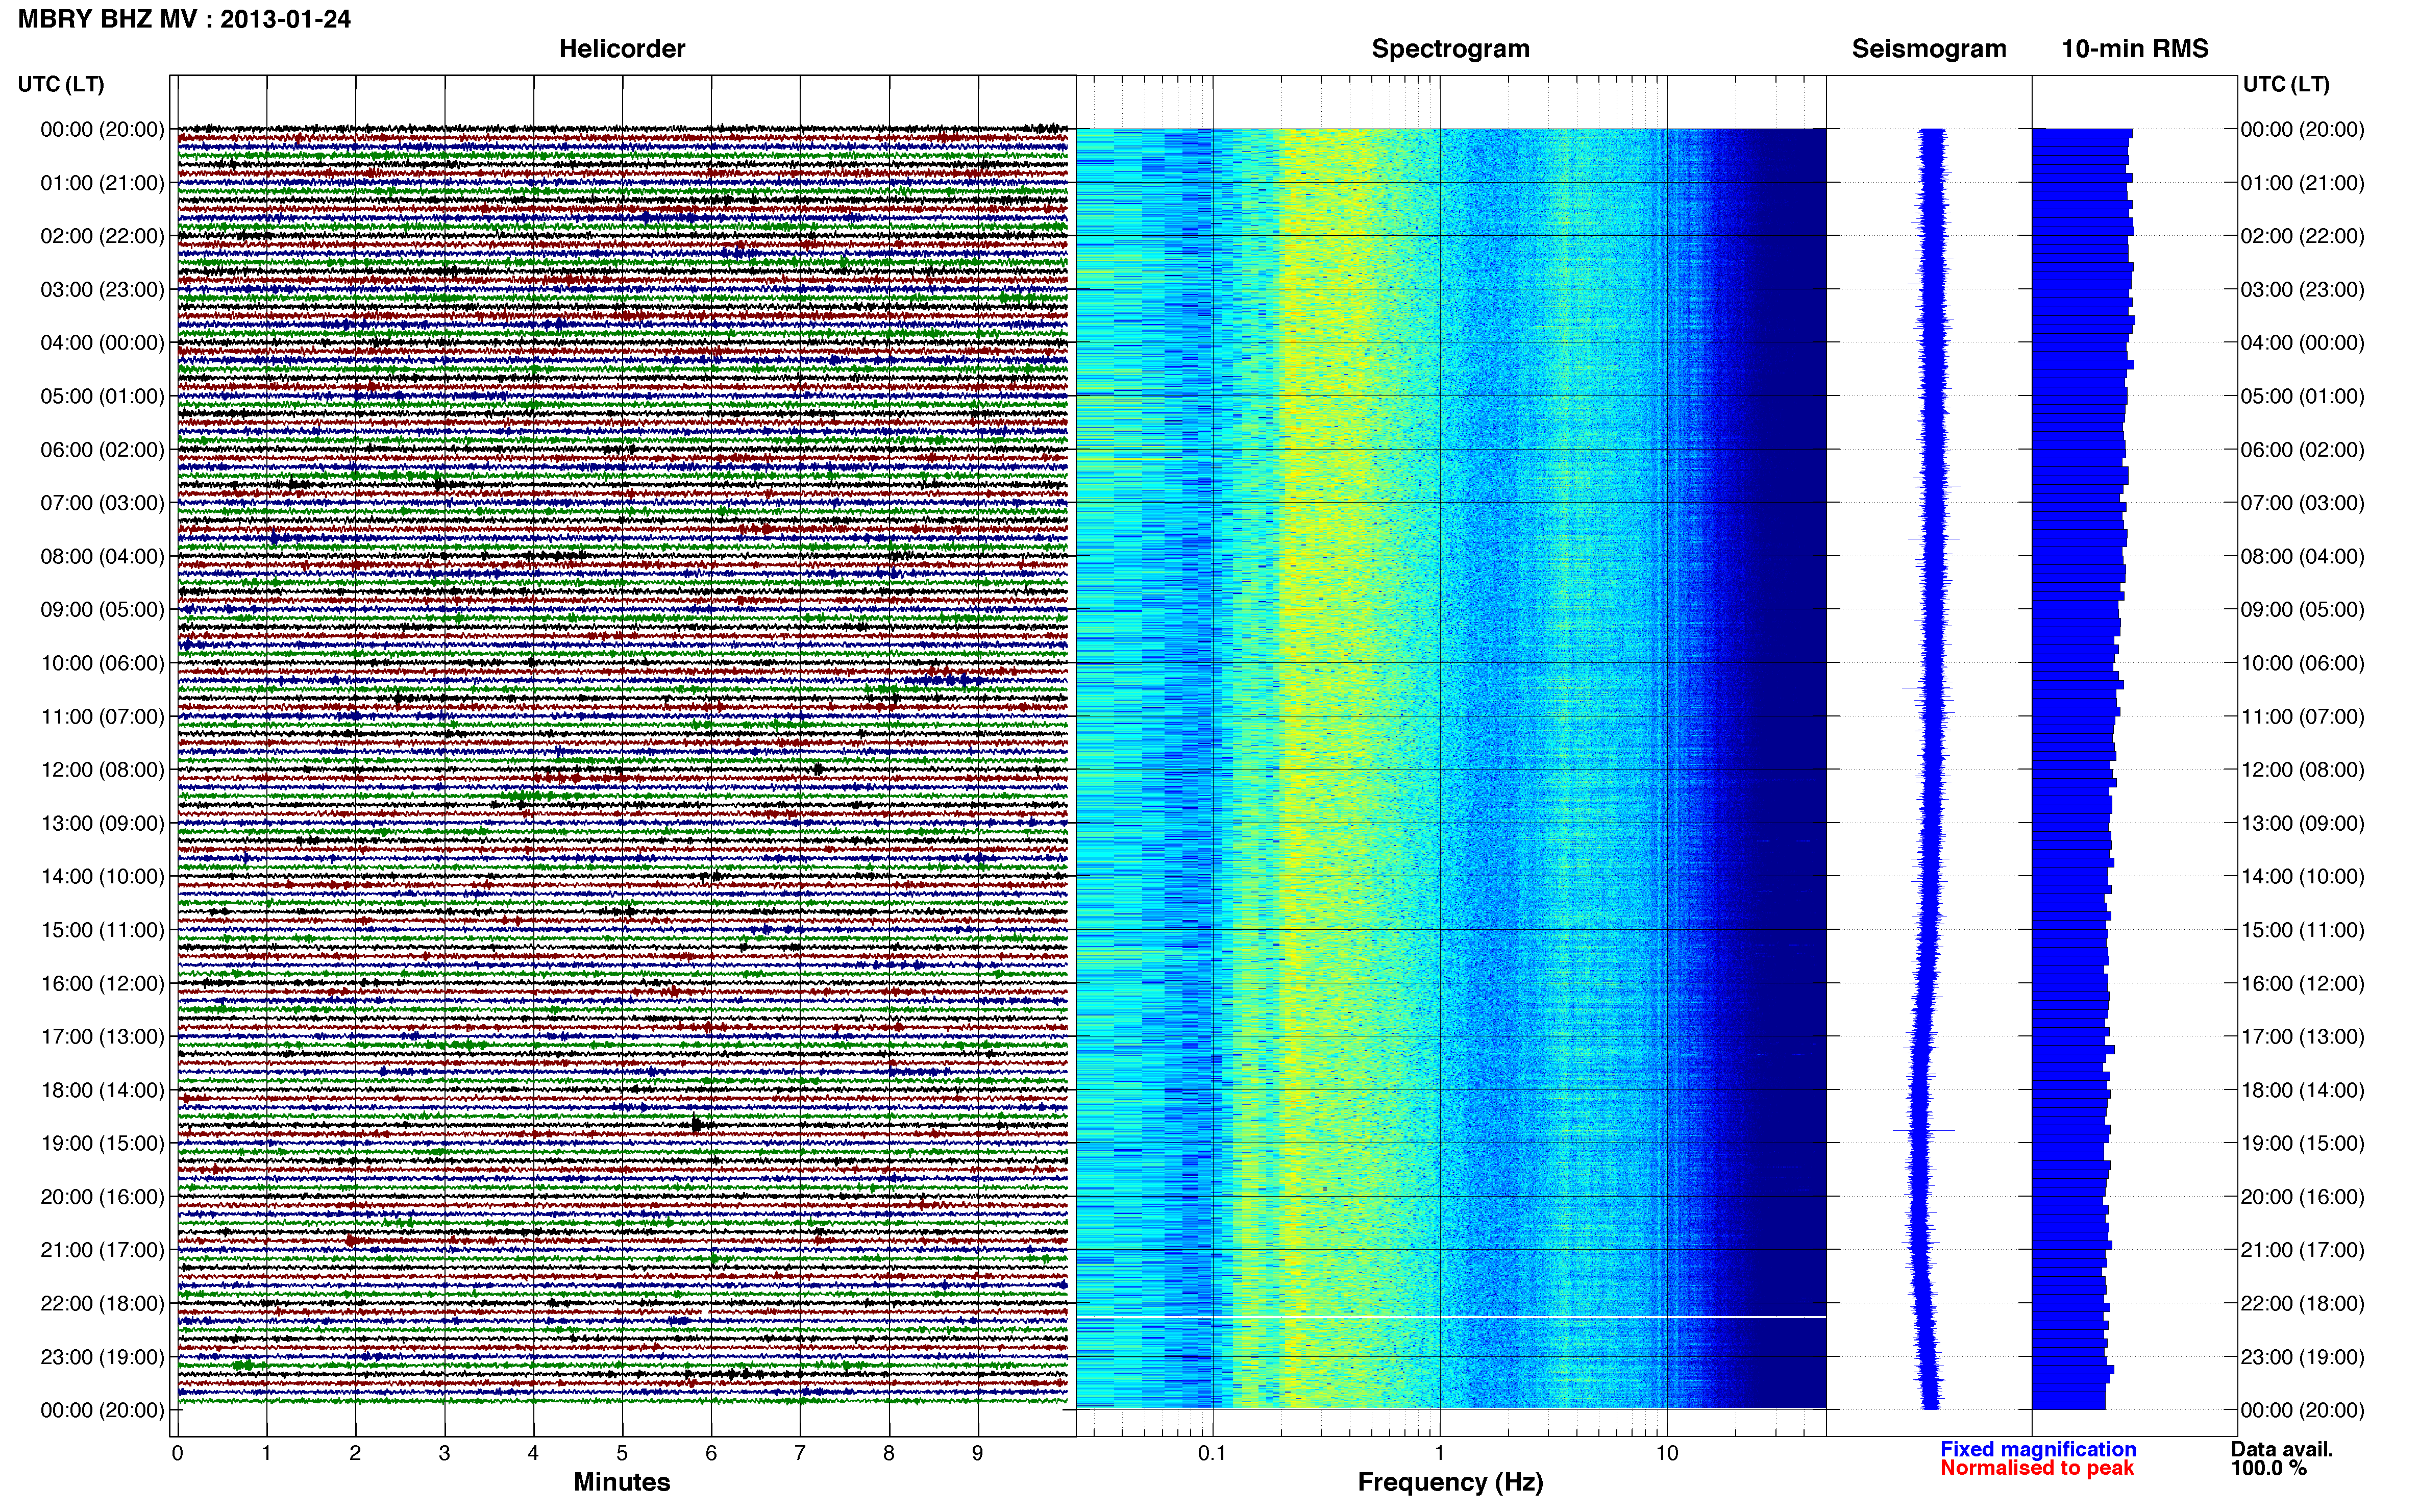
Task: Click the left '04:00 (00:00)' time label
Action: point(102,343)
